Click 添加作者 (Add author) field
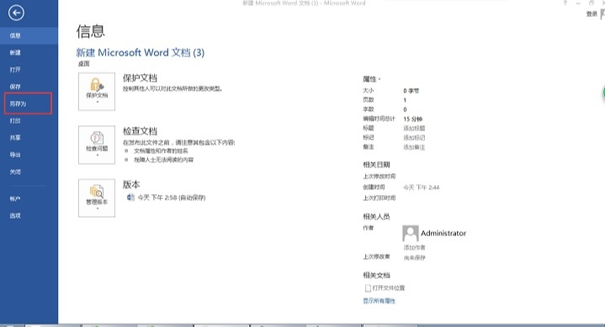This screenshot has height=327, width=605. [414, 247]
